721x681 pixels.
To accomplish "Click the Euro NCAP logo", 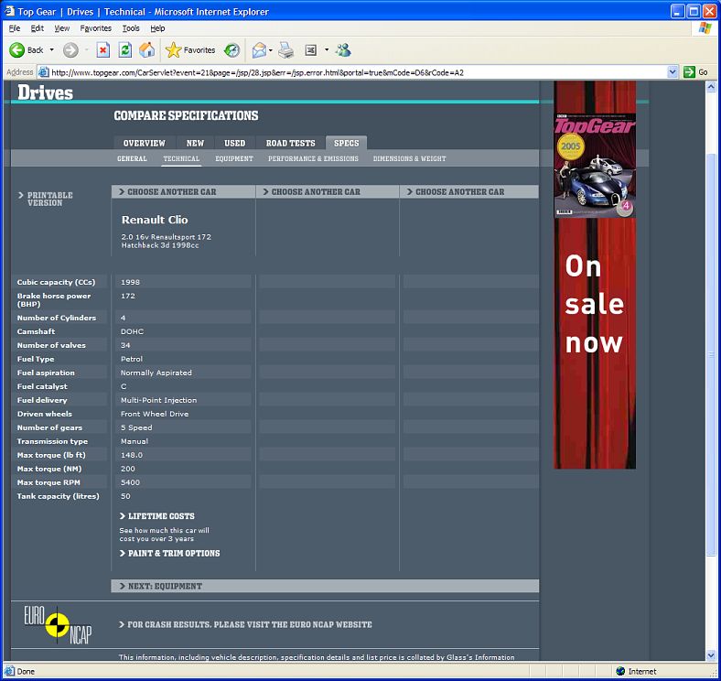I will point(58,624).
